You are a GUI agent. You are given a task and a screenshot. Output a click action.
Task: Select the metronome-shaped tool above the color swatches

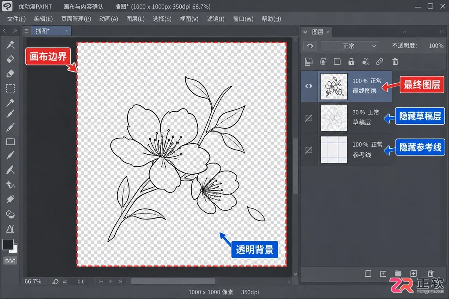click(10, 229)
